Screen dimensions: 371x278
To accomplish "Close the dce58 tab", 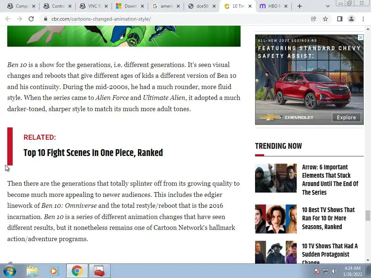I will coord(214,6).
